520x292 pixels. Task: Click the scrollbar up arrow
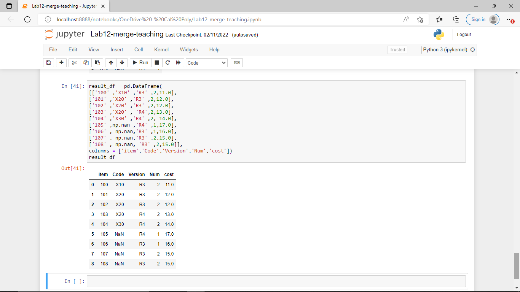coord(517,73)
